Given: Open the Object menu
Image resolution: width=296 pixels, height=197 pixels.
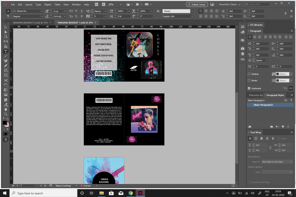Looking at the screenshot, I should 47,5.
